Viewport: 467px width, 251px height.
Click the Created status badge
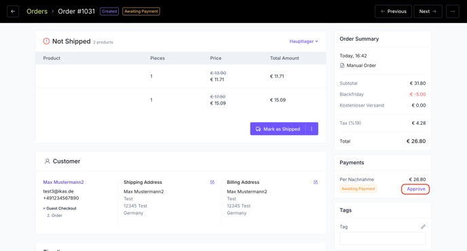[x=109, y=12]
